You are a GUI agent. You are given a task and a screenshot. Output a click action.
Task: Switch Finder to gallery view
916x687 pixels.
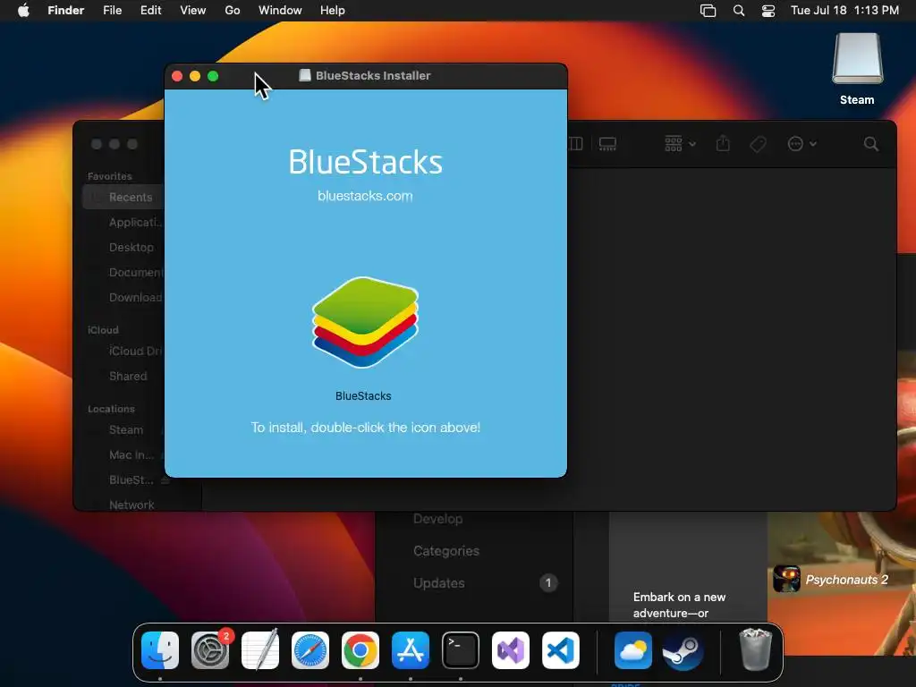coord(607,144)
